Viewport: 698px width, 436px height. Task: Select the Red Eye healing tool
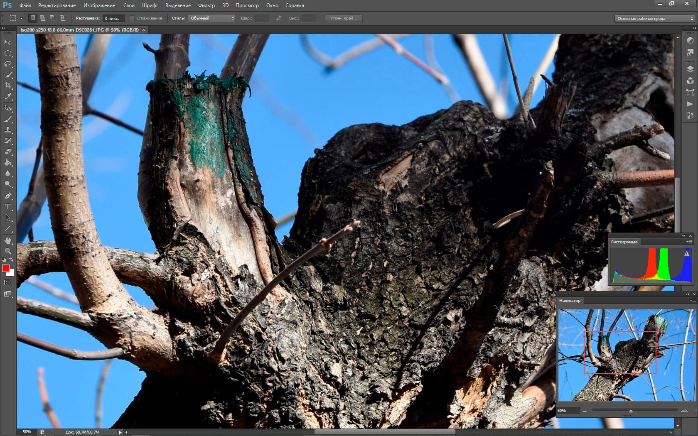tap(8, 108)
